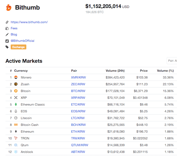Click the $0.401348 XRP price
Image resolution: width=177 pixels, height=156 pixels.
tap(140, 98)
